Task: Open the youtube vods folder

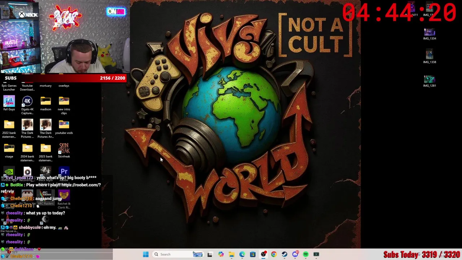Action: [64, 127]
